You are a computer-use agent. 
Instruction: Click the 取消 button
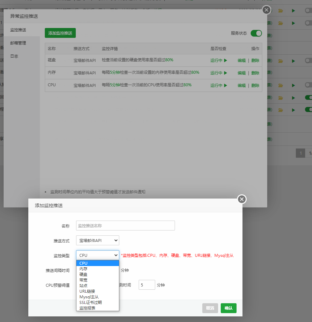click(210, 308)
